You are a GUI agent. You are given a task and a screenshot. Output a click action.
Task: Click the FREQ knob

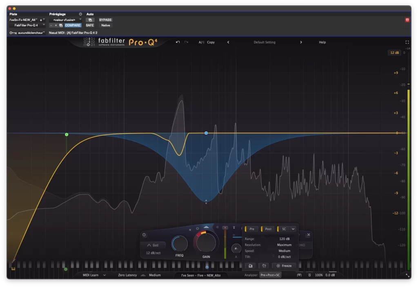coord(180,244)
